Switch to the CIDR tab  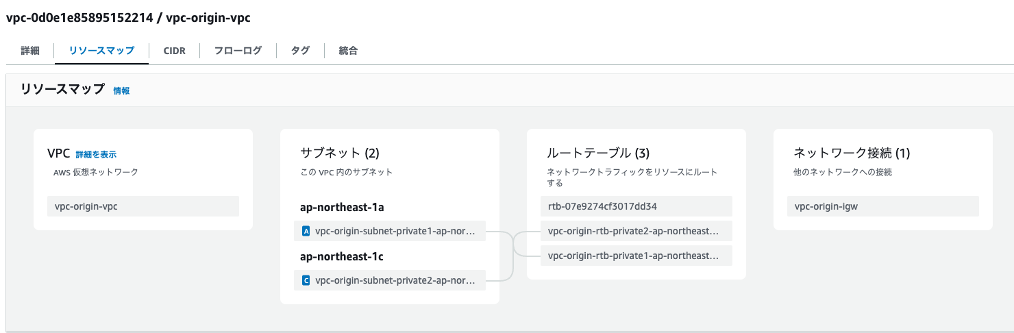pos(174,51)
